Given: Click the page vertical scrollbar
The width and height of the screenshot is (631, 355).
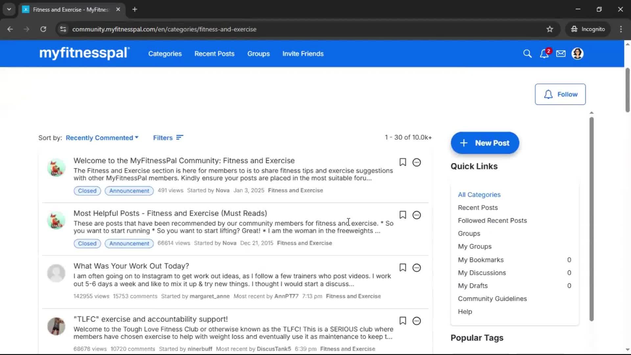Looking at the screenshot, I should 627,90.
